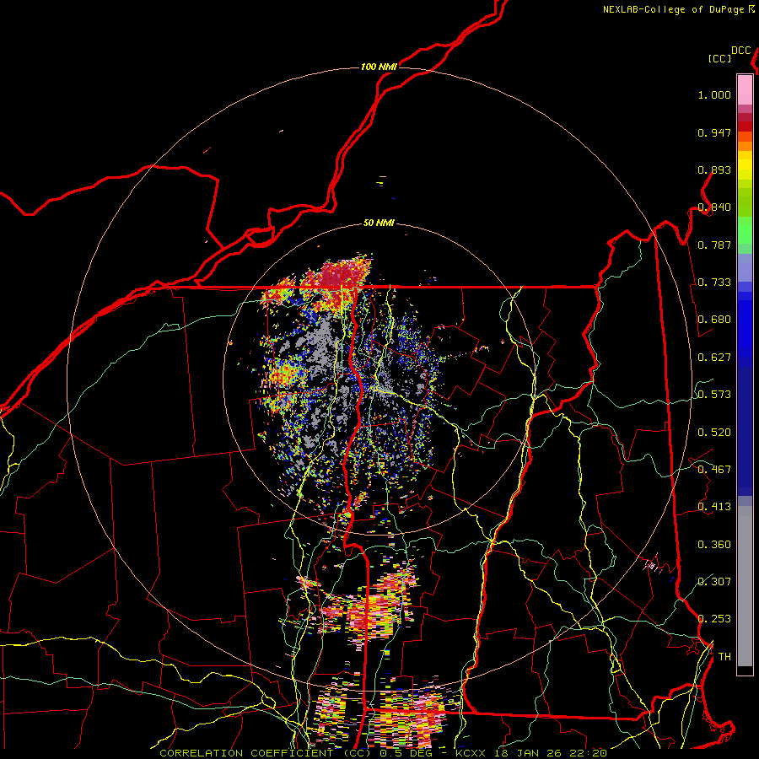Image resolution: width=759 pixels, height=759 pixels.
Task: Click the 0.467 scale value
Action: [714, 470]
